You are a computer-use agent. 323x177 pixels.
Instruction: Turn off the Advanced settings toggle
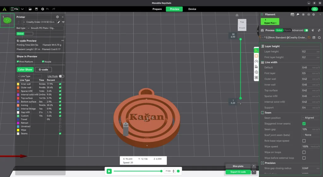point(306,30)
